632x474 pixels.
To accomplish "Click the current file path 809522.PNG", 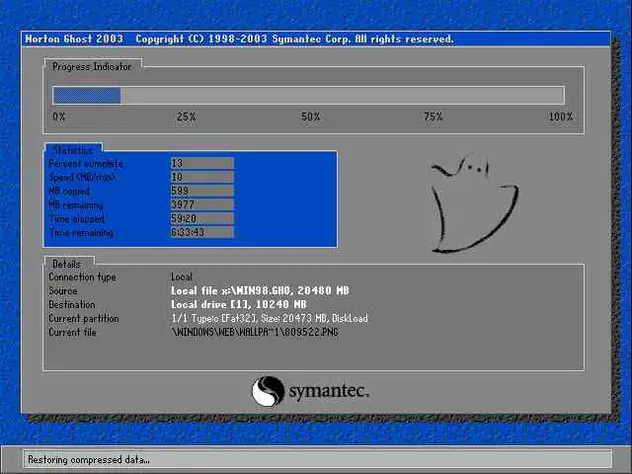I will tap(255, 333).
